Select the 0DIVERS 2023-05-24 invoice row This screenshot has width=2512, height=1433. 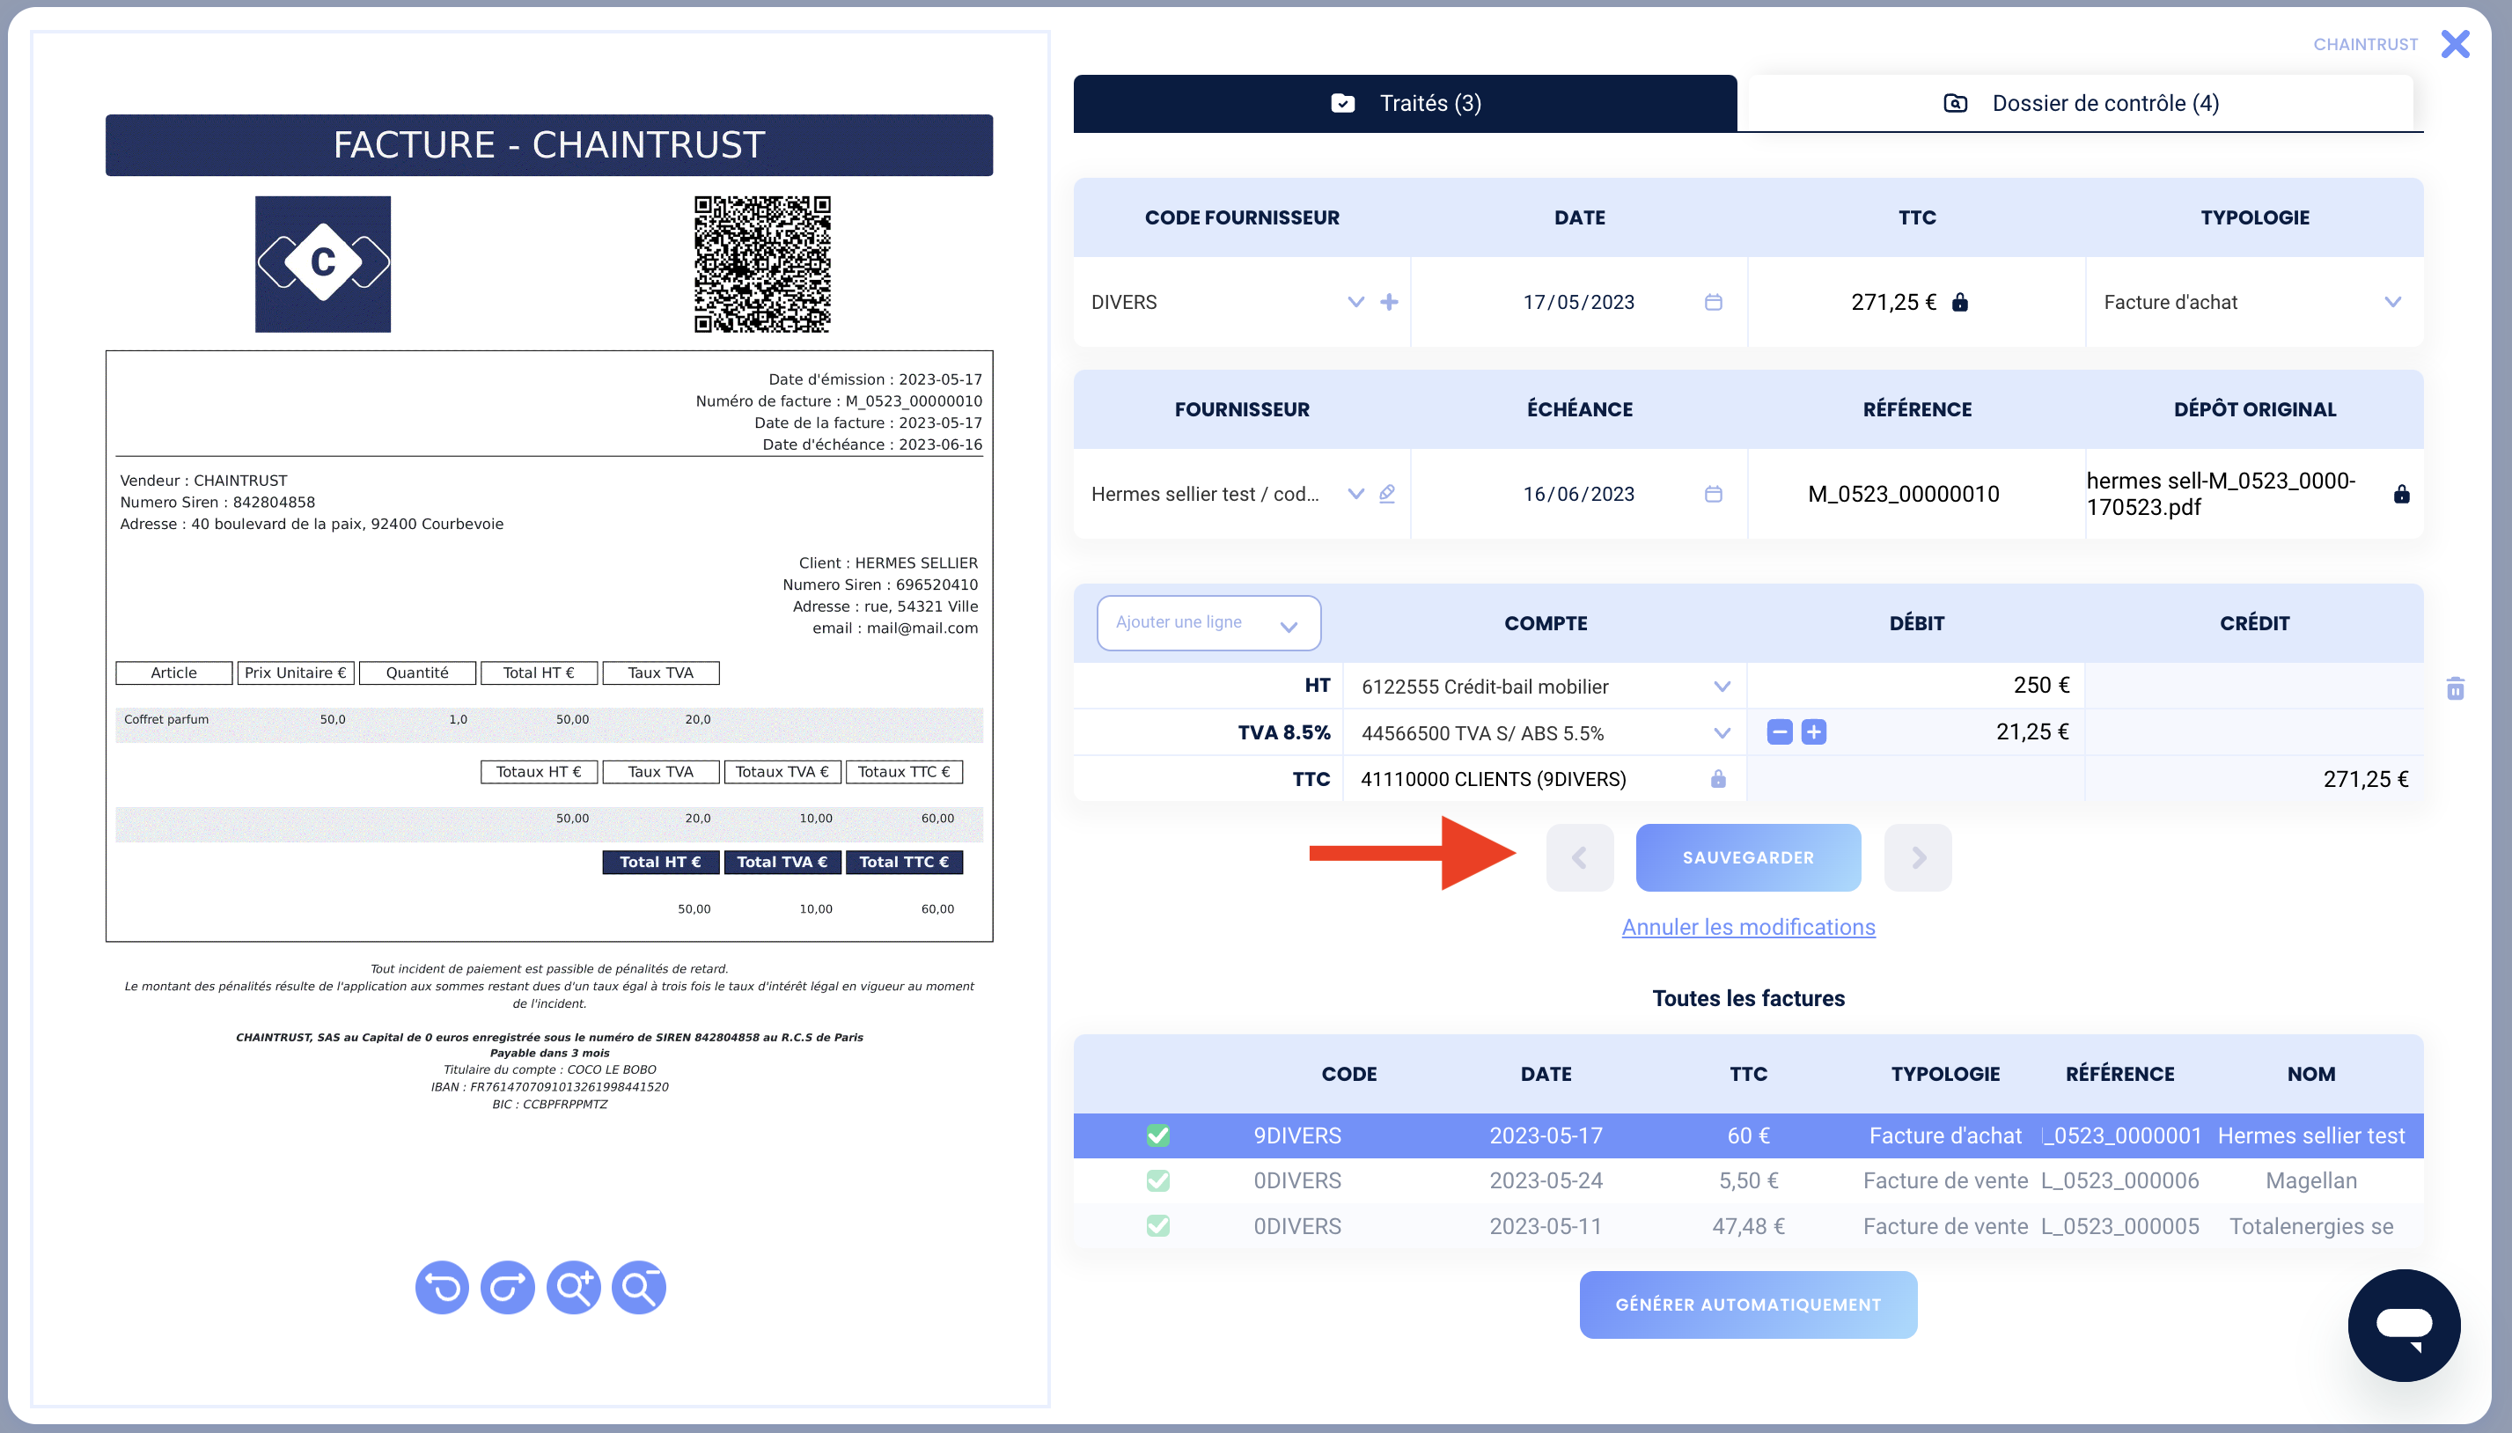click(x=1747, y=1180)
